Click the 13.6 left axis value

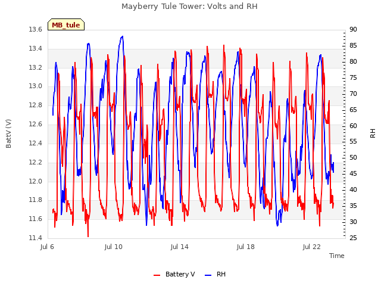pos(36,29)
